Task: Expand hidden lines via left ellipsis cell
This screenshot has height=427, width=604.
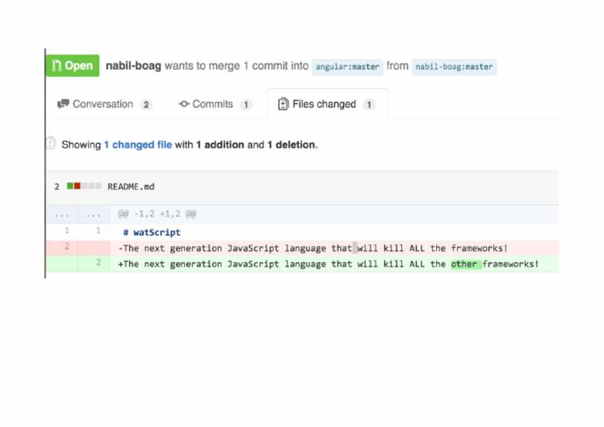Action: (62, 214)
